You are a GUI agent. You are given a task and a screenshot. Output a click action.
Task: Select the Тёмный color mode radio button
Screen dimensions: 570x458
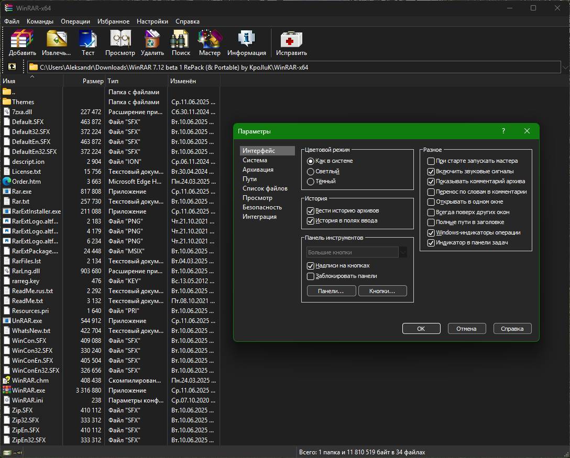coord(311,182)
